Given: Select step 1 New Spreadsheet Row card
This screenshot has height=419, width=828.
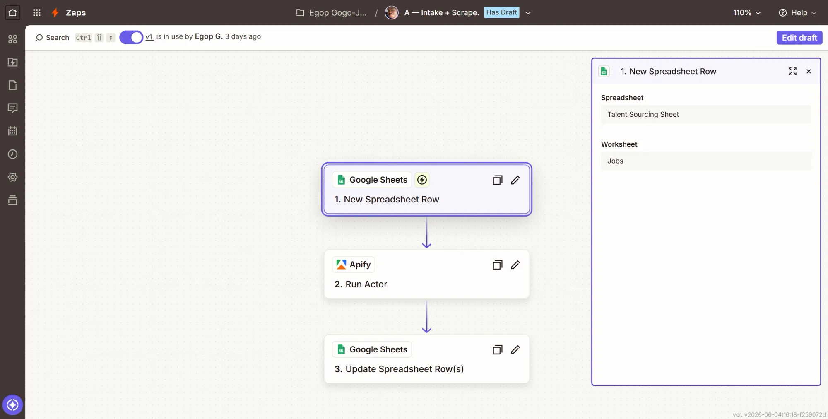Looking at the screenshot, I should 426,189.
